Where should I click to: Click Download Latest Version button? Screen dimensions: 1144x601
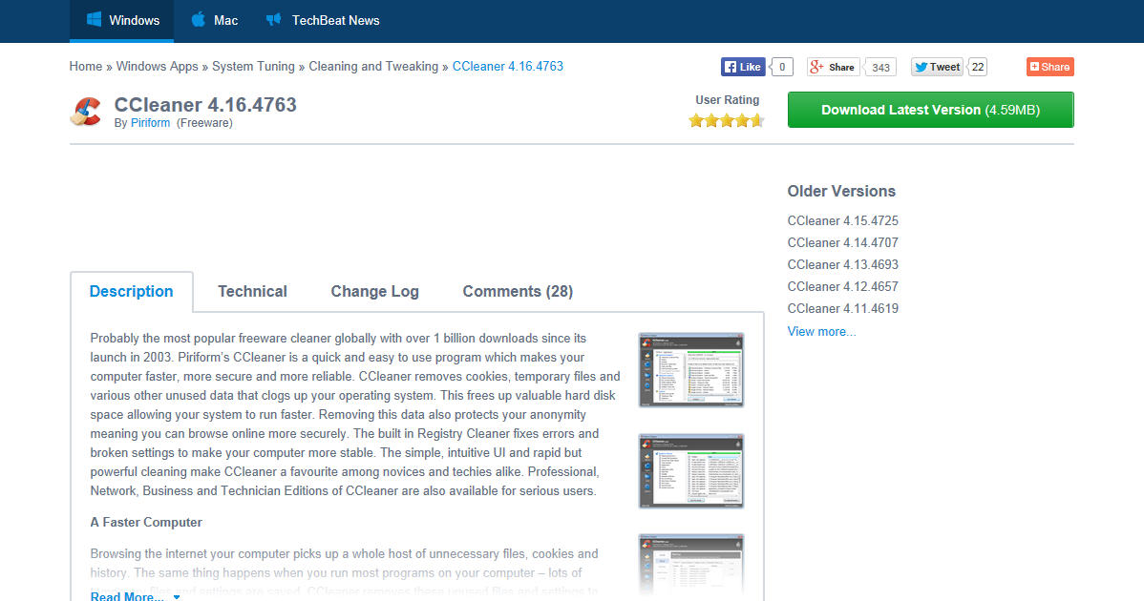coord(930,110)
